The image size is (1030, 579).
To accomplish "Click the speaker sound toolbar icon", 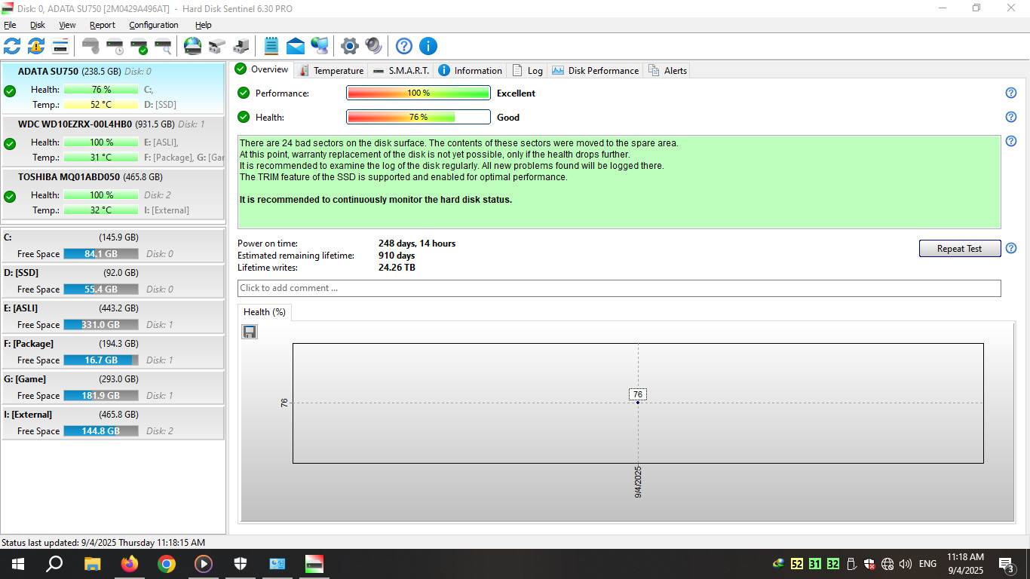I will click(373, 46).
